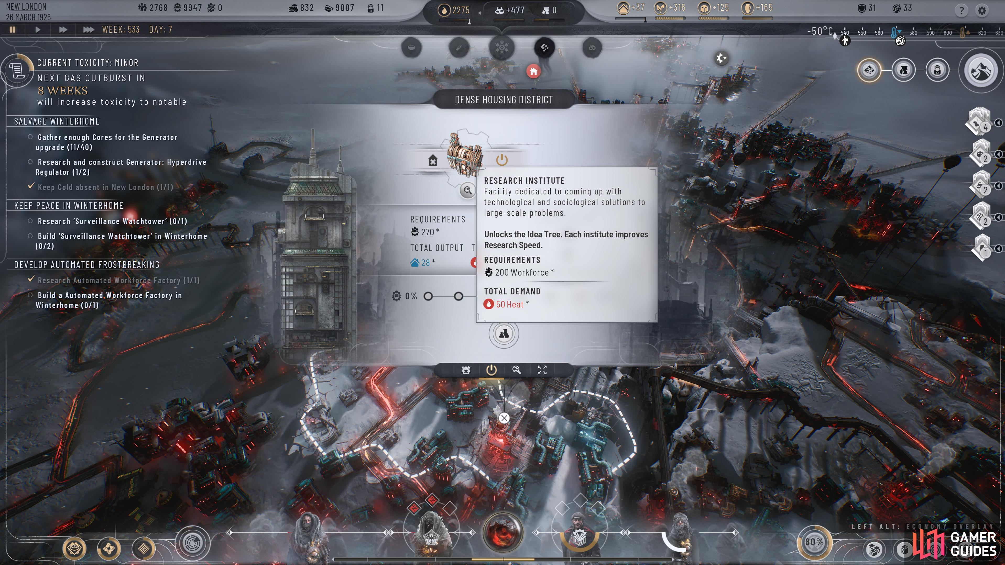Click the magnifier inspect icon under building
This screenshot has height=565, width=1005.
pyautogui.click(x=467, y=190)
